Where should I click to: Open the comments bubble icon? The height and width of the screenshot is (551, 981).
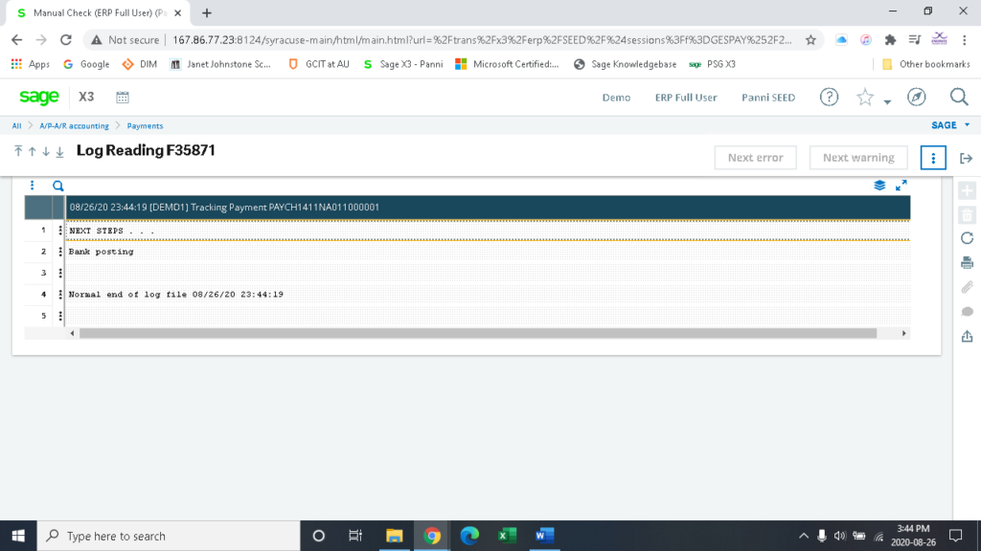click(968, 310)
